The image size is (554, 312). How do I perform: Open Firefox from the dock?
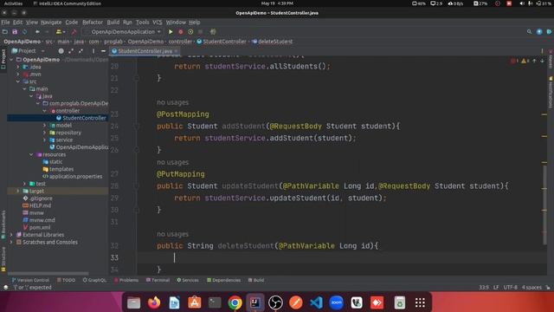point(154,302)
